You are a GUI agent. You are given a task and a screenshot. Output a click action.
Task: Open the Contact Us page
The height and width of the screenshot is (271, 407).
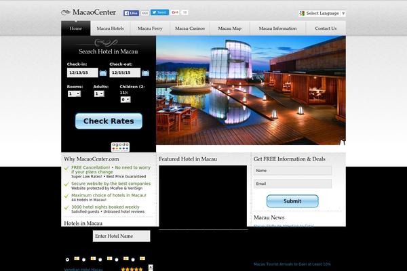tap(326, 28)
